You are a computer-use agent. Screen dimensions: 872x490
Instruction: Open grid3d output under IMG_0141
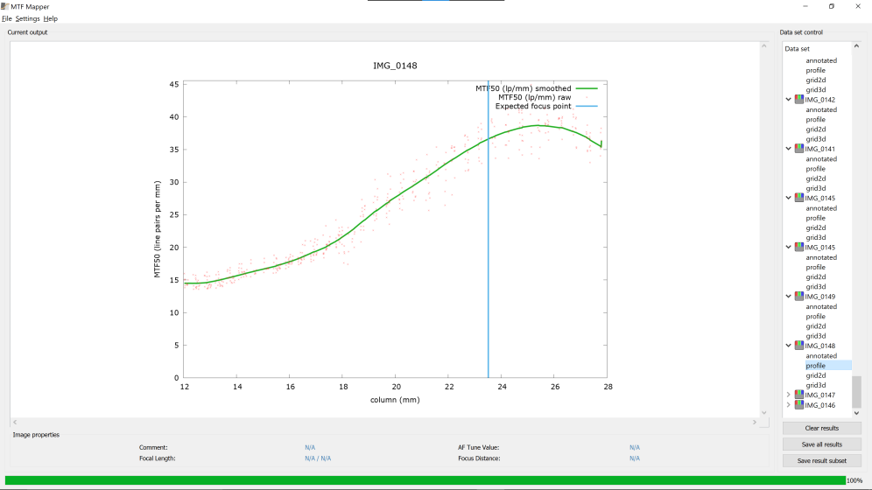tap(816, 188)
